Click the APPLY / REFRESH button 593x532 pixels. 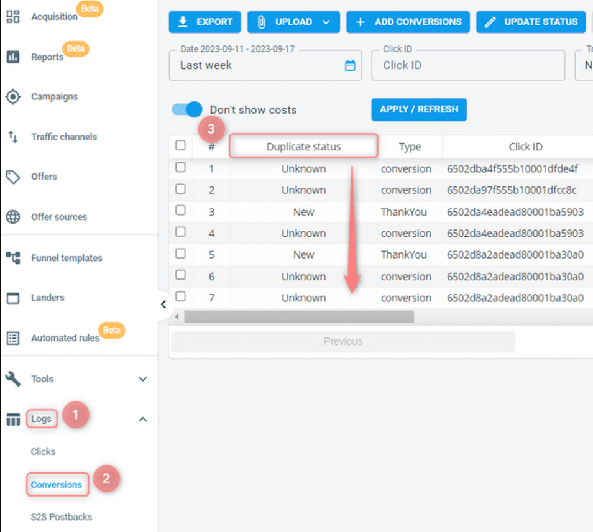[418, 109]
